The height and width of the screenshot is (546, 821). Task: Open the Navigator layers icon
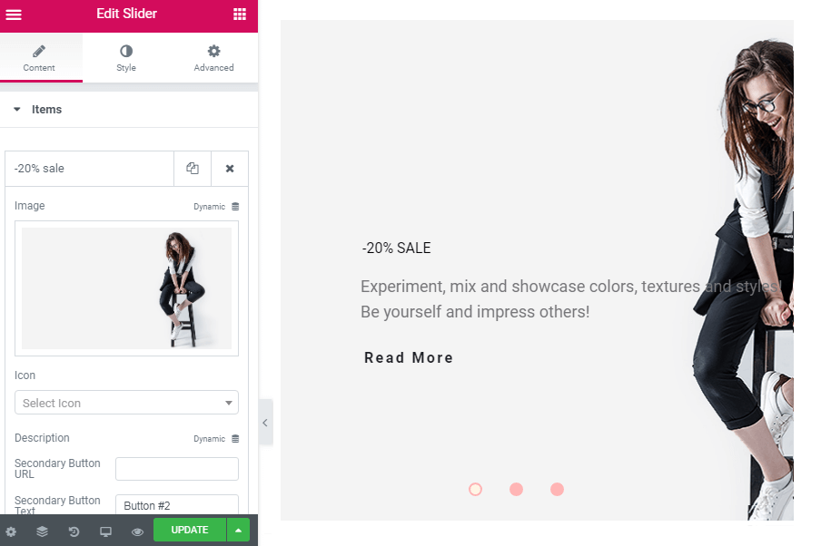point(43,531)
